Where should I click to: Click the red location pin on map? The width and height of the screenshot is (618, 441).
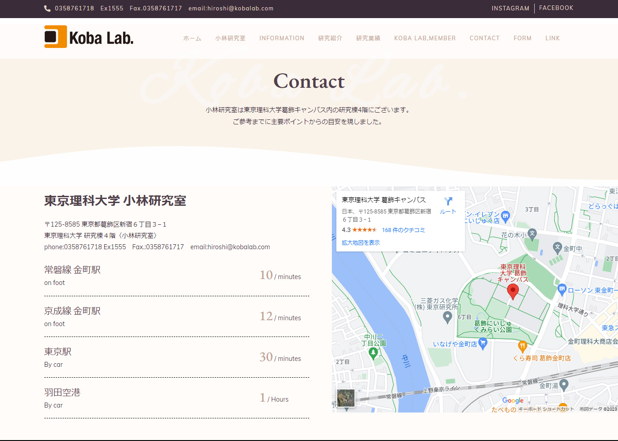click(x=513, y=291)
